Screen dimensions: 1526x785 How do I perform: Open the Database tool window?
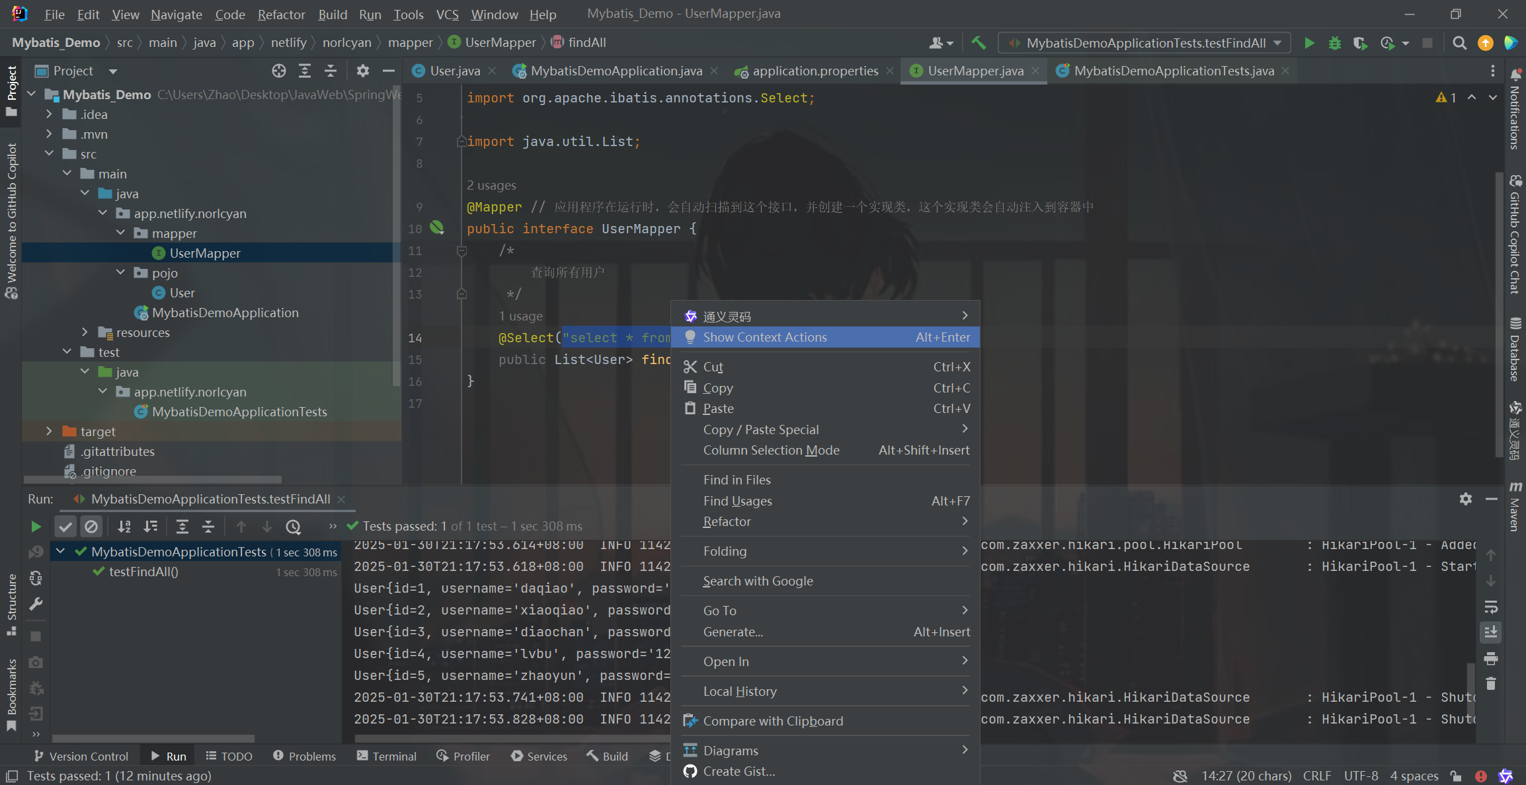(x=1515, y=349)
